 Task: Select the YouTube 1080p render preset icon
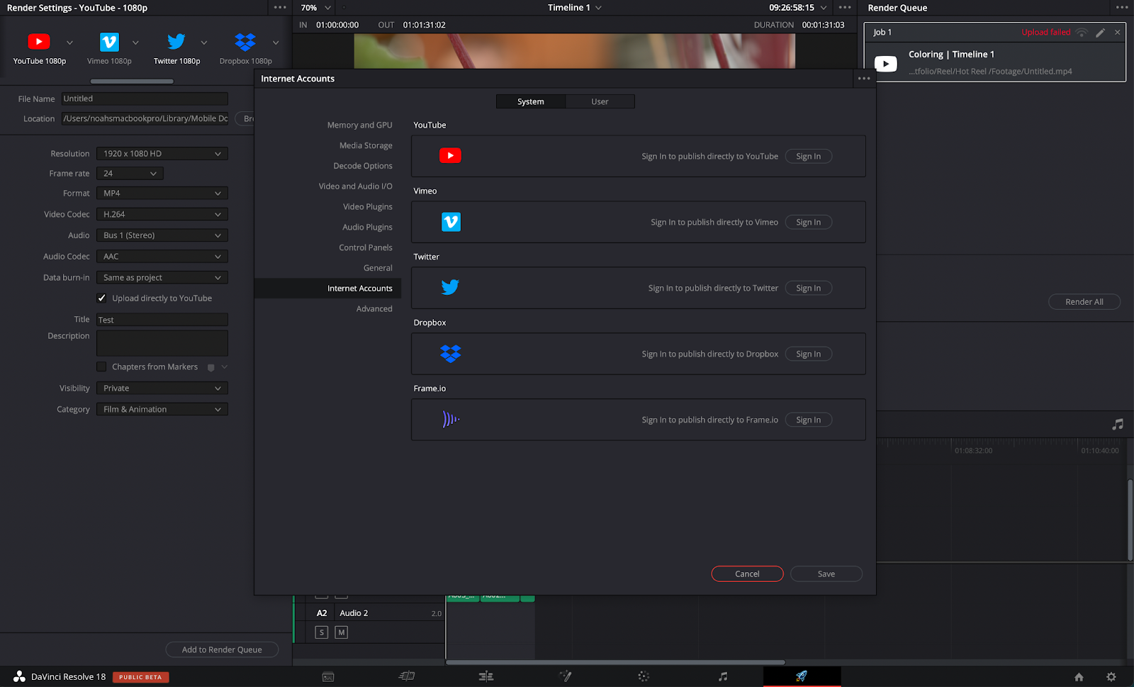tap(39, 42)
